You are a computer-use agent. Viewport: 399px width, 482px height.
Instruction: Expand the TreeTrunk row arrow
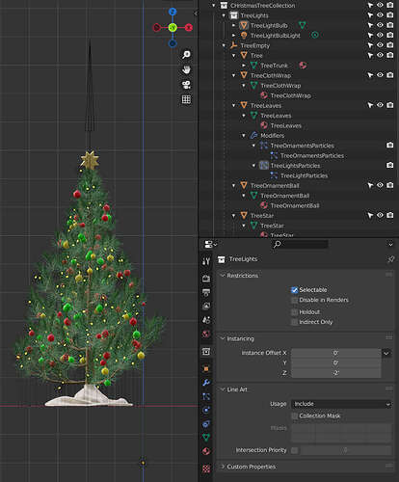pos(244,66)
